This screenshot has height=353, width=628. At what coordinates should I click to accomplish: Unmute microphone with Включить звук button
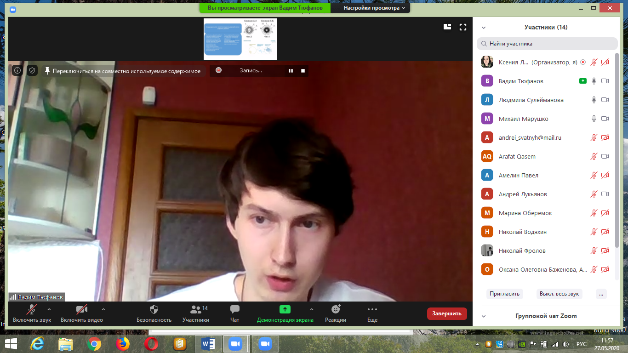tap(32, 313)
